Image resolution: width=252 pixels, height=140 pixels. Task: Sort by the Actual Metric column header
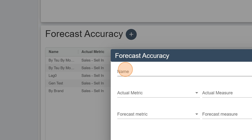click(x=93, y=52)
